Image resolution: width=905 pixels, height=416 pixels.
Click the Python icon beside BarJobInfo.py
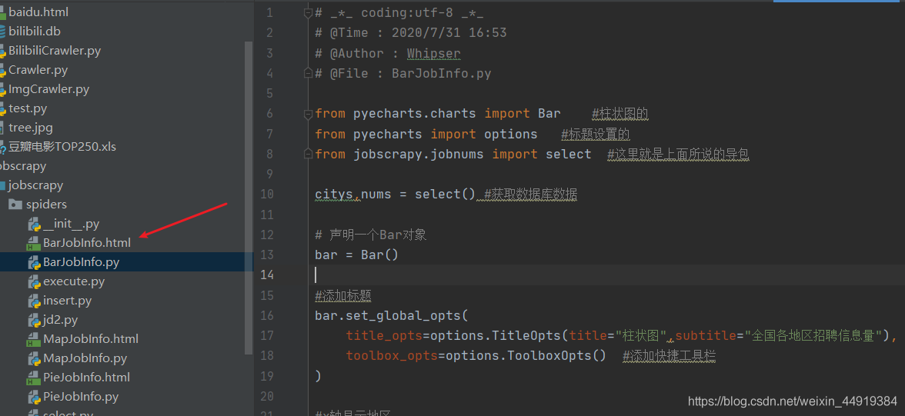tap(34, 262)
